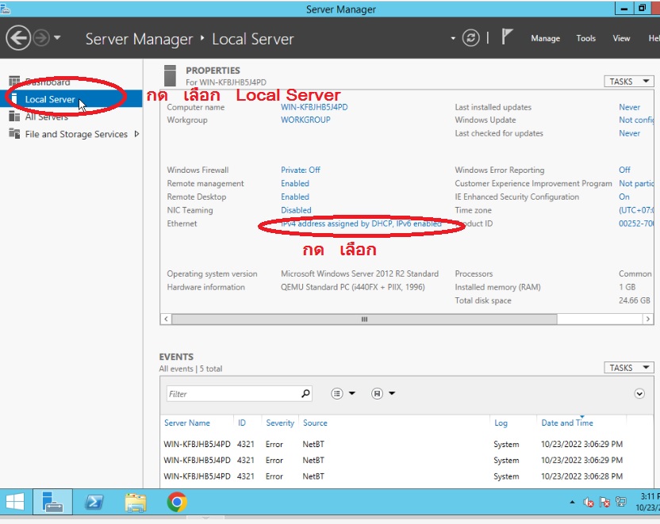Screen dimensions: 660x524
Task: Click the search magnifier in Events filter
Action: 305,393
